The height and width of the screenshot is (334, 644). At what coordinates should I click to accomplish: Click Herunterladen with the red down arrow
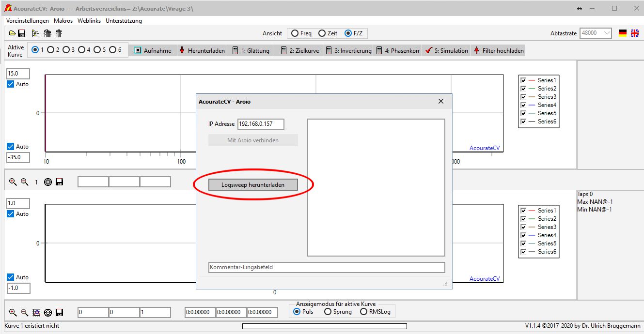202,50
